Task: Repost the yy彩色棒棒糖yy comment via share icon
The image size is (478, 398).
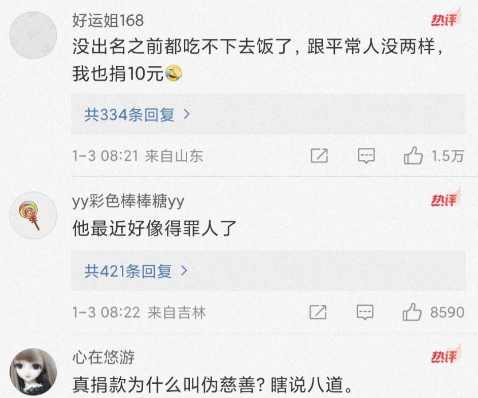Action: [x=318, y=312]
